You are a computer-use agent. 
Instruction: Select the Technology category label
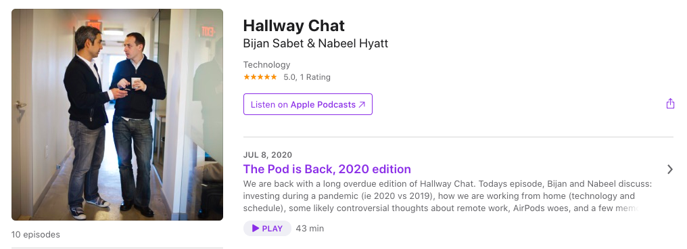tap(266, 64)
